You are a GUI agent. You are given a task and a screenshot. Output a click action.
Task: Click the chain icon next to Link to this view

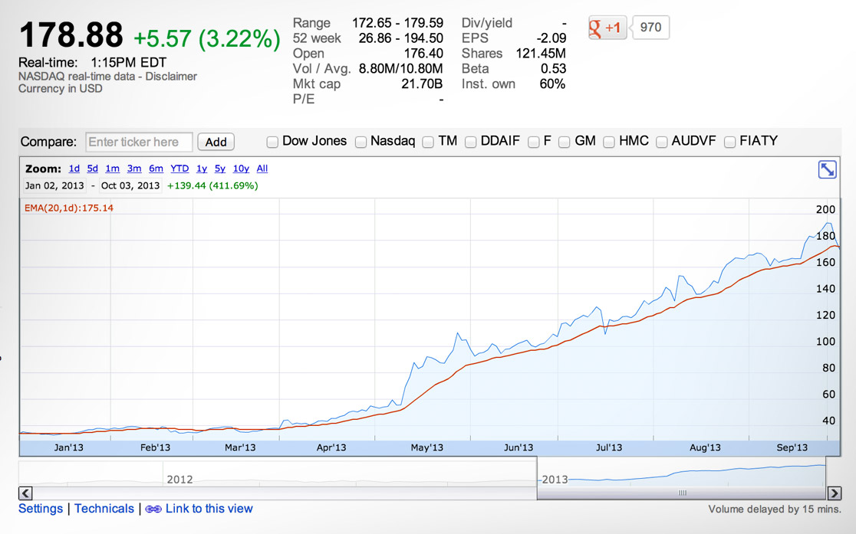[x=153, y=509]
